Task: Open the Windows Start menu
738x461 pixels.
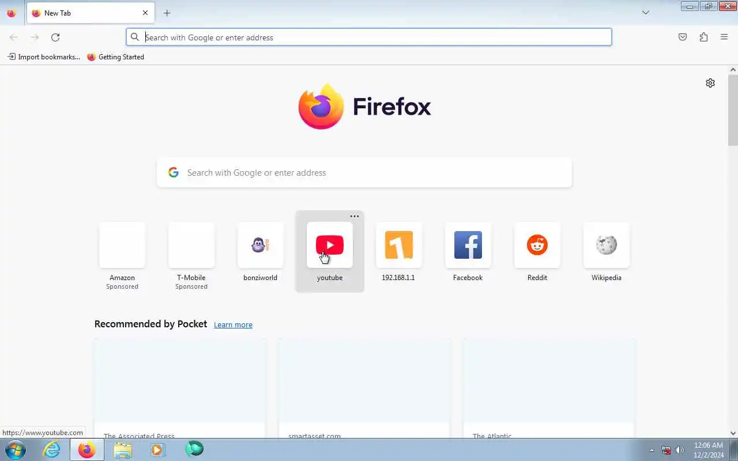Action: (x=16, y=449)
